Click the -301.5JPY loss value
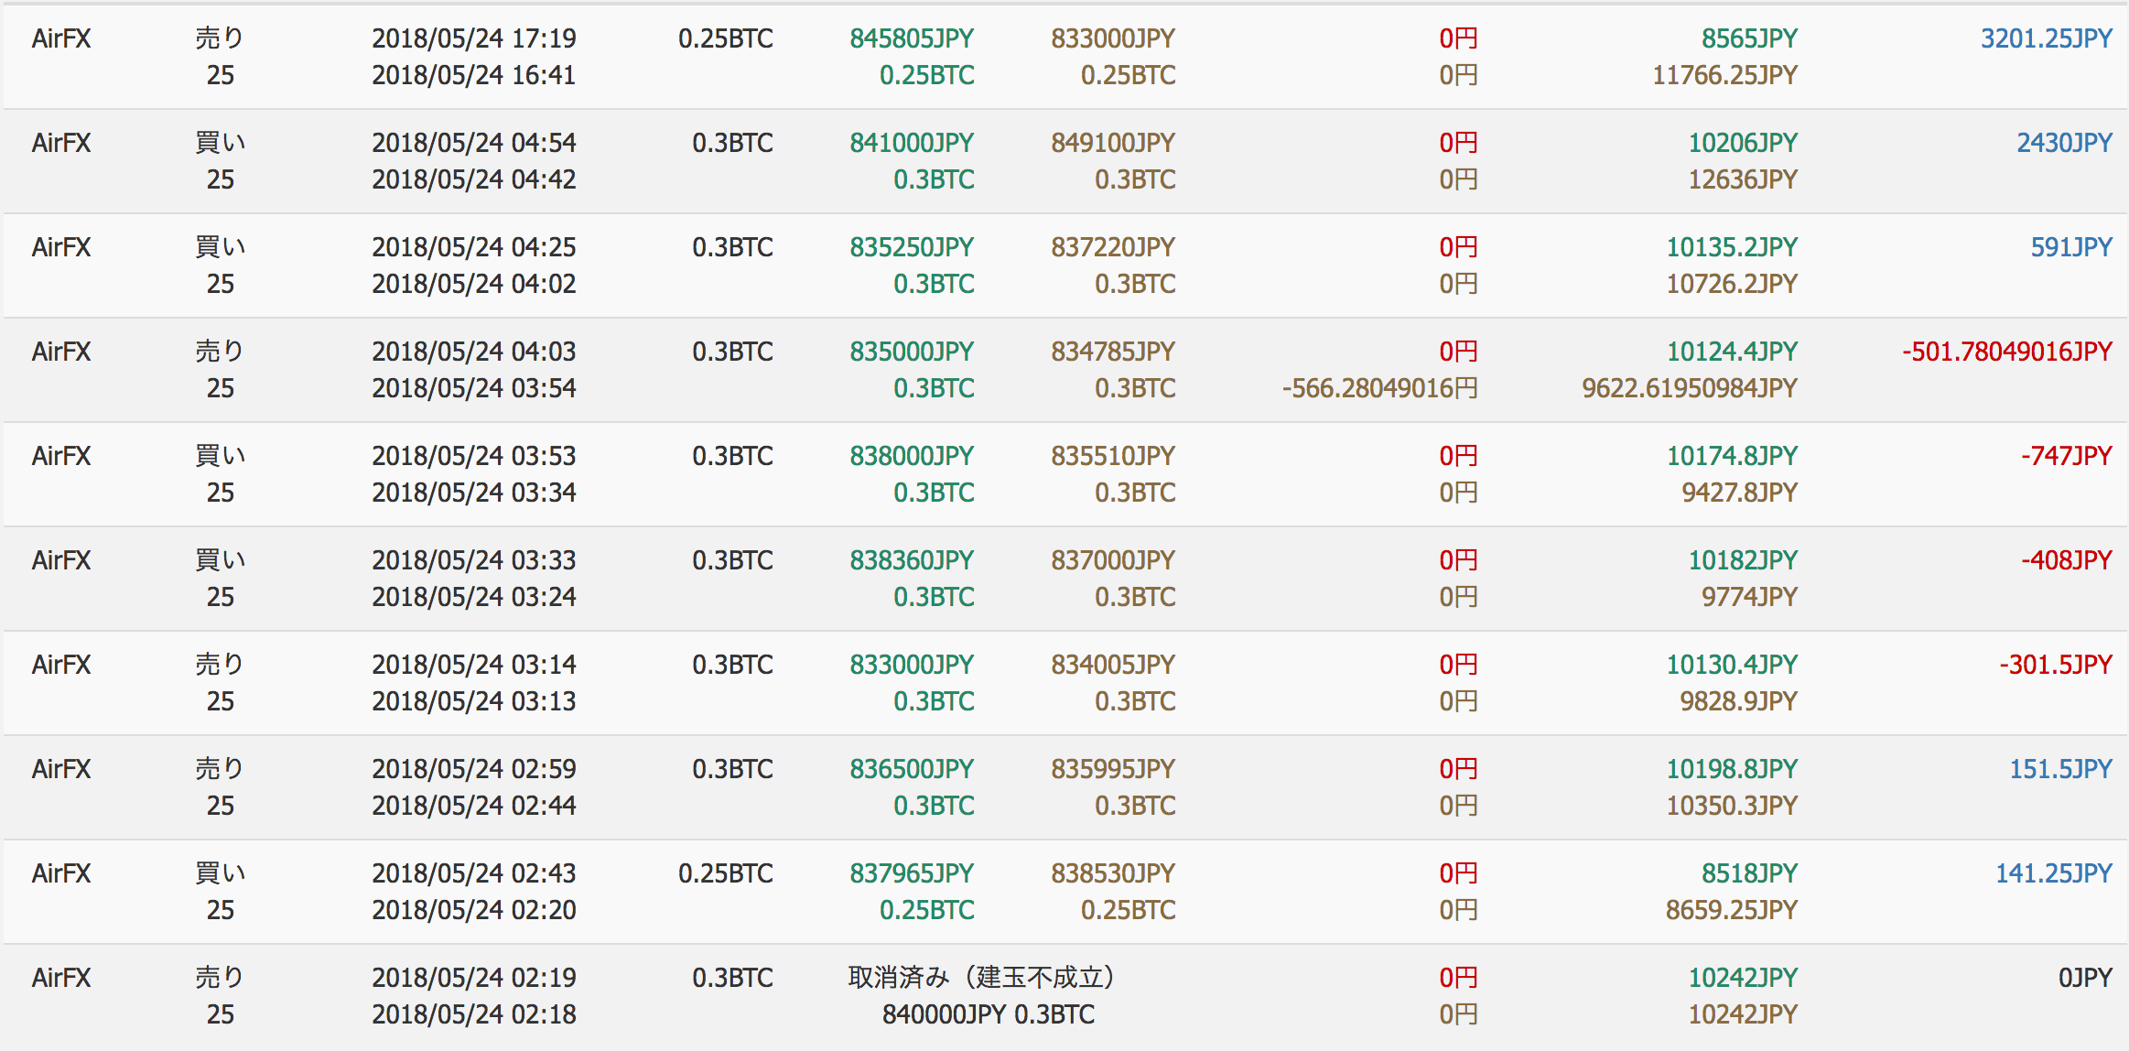 click(2055, 665)
